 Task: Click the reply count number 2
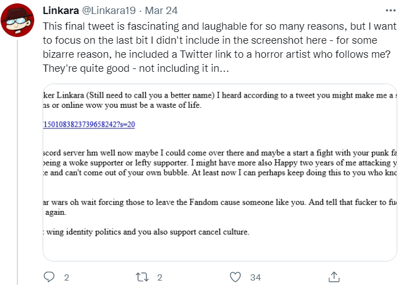click(67, 278)
